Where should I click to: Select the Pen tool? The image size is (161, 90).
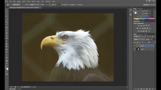[7, 49]
